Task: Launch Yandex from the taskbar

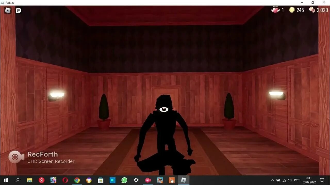Action: 42,180
